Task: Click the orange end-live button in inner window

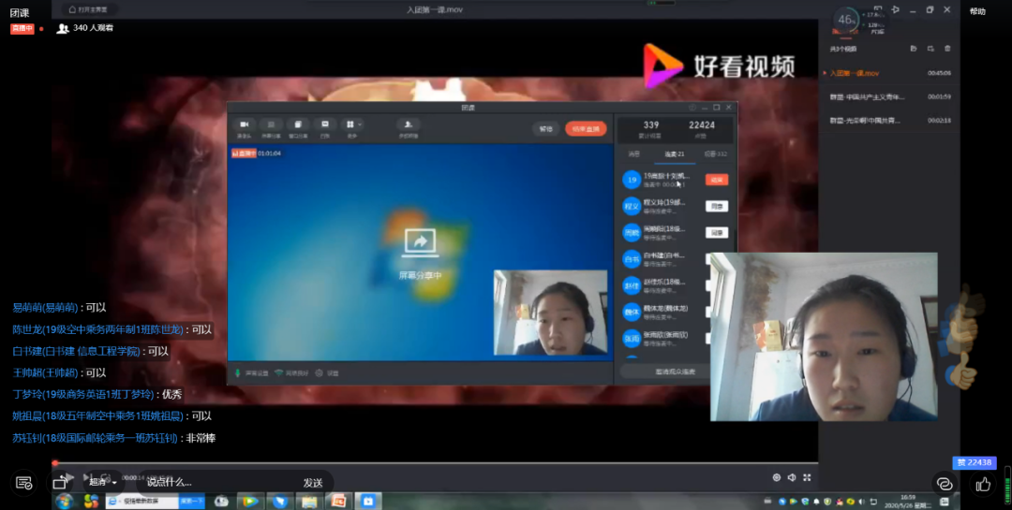Action: [x=585, y=128]
